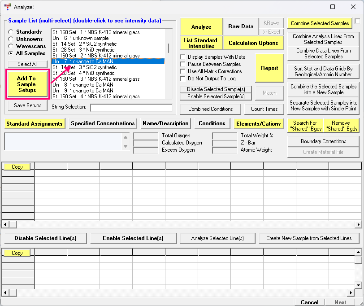This screenshot has width=364, height=306.
Task: Open Calculation Options
Action: pos(253,43)
